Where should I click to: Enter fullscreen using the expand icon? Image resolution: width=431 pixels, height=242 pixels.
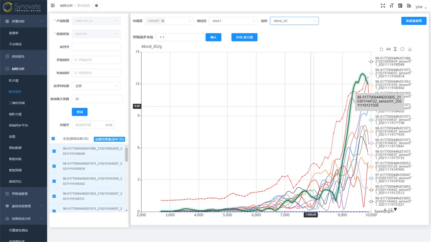click(383, 6)
